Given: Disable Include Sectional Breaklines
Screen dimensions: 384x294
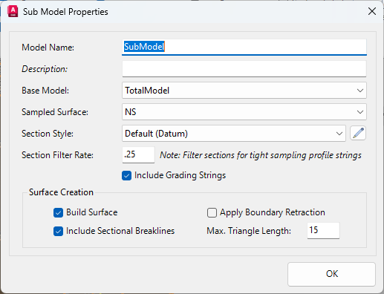Looking at the screenshot, I should tap(58, 232).
